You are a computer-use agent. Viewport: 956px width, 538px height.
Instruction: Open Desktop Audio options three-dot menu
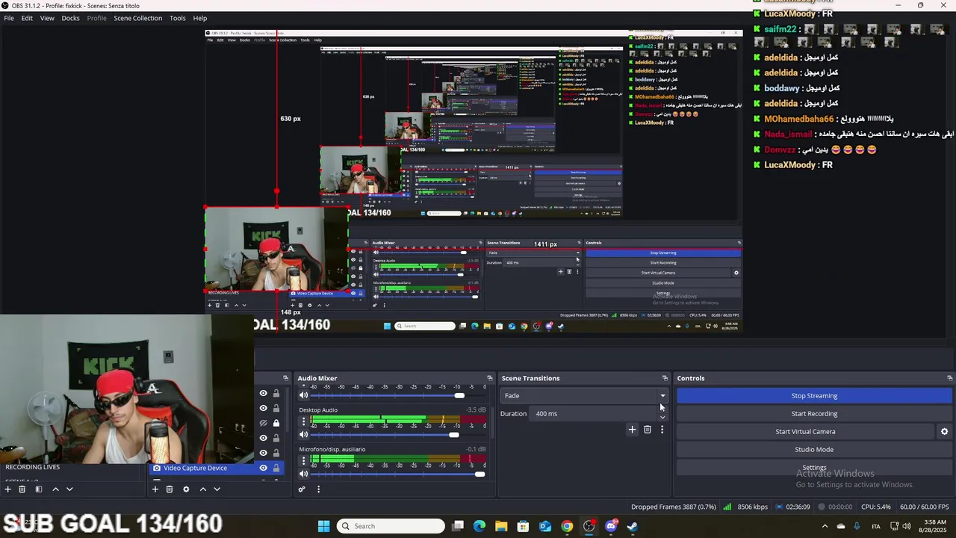(x=303, y=422)
